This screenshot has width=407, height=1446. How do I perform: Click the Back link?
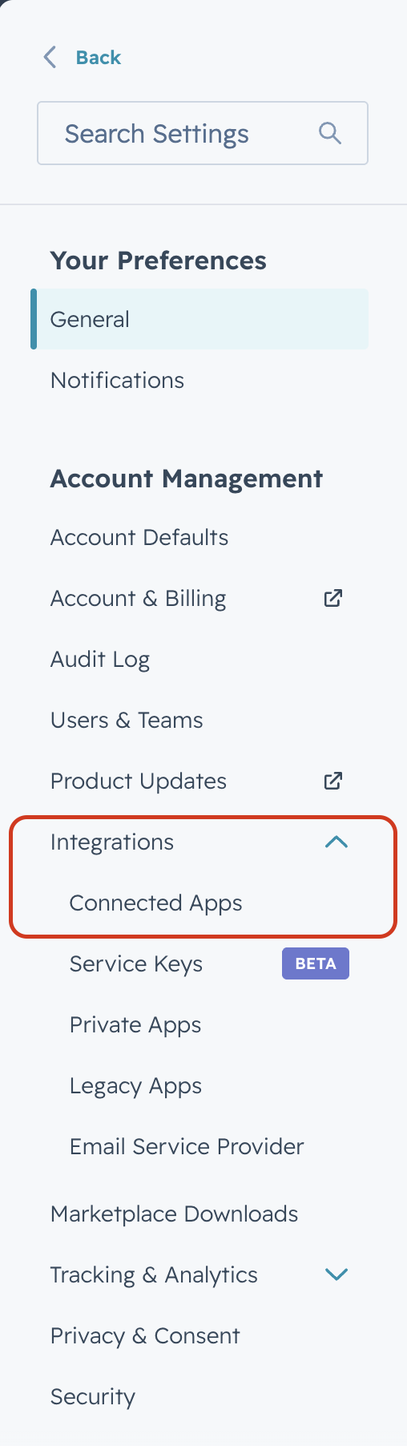[98, 58]
